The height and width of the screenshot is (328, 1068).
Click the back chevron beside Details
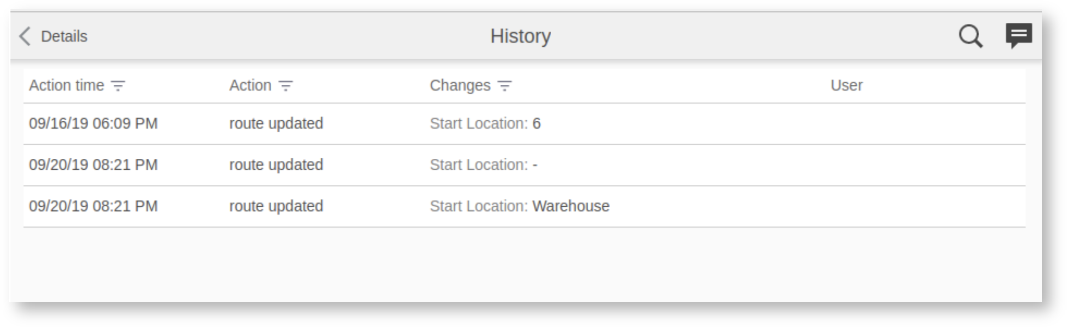coord(23,36)
